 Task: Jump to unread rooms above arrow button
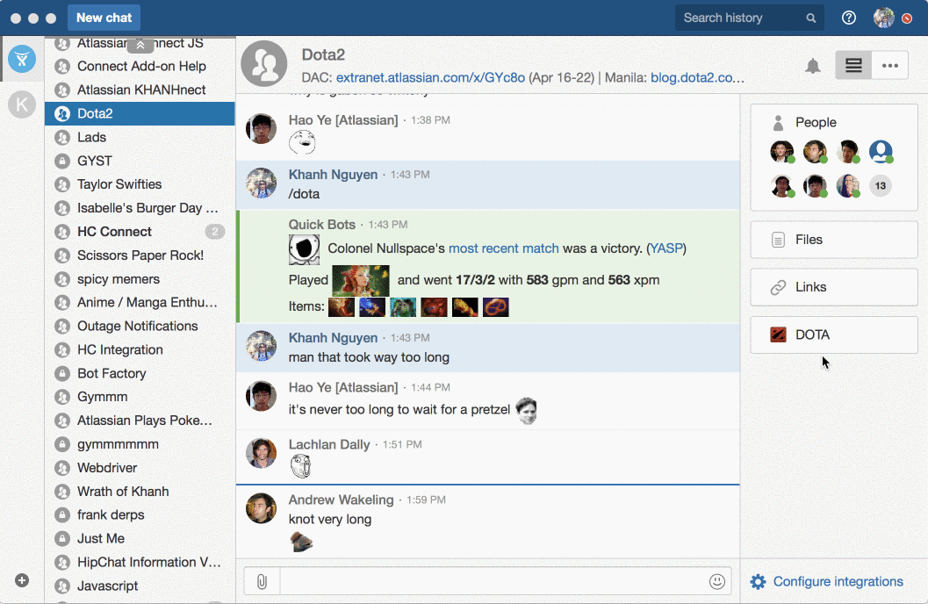pos(140,45)
